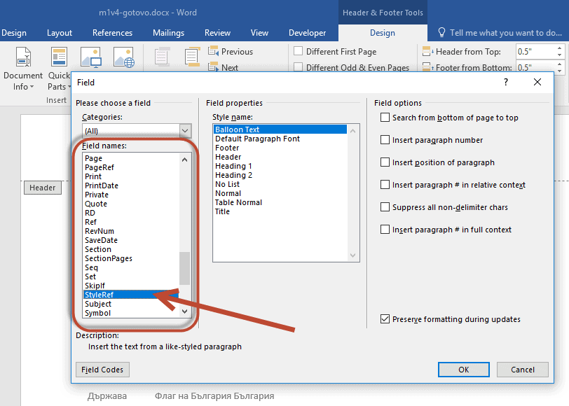Check Insert paragraph # in full context

point(385,230)
